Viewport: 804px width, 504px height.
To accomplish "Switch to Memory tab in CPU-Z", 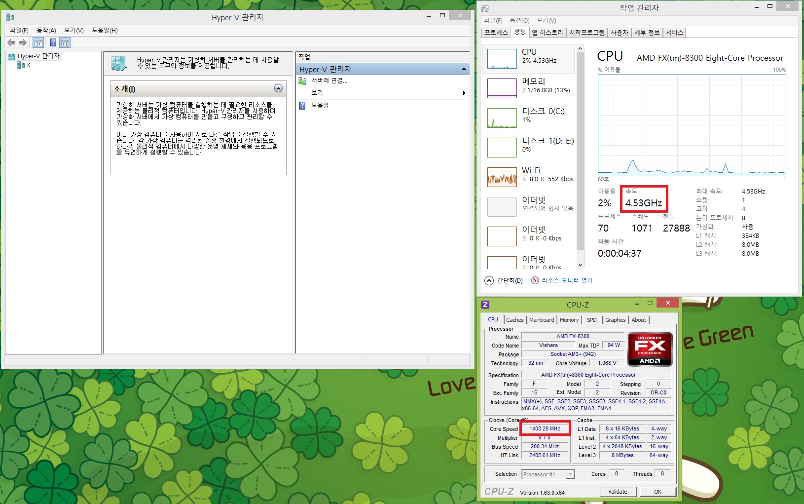I will (x=569, y=320).
